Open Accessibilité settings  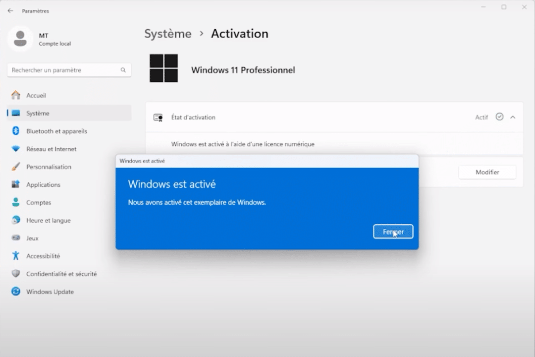(x=43, y=256)
